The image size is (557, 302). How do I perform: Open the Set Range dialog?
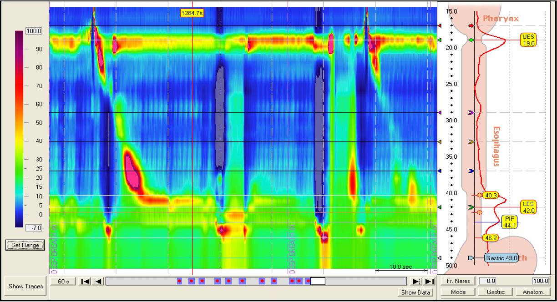[x=25, y=245]
